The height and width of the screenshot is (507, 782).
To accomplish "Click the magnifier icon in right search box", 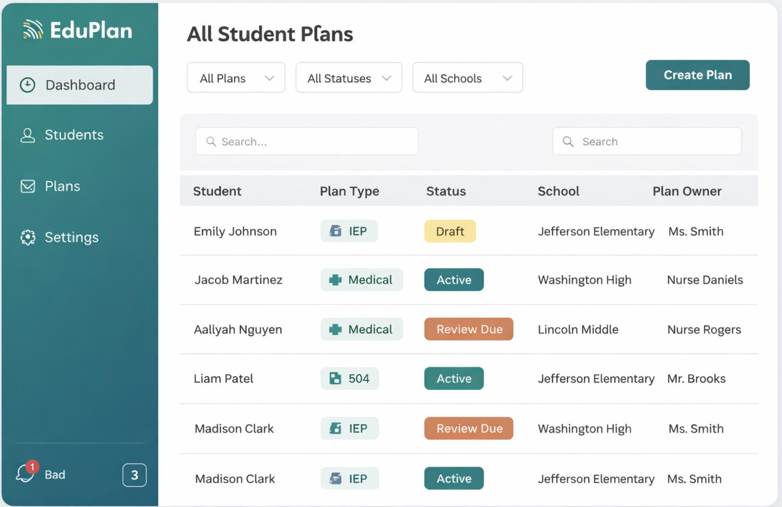I will (x=568, y=142).
